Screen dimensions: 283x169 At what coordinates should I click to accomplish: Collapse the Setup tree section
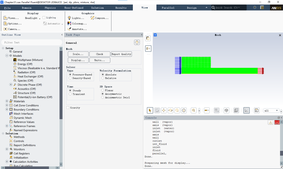[x=3, y=48]
